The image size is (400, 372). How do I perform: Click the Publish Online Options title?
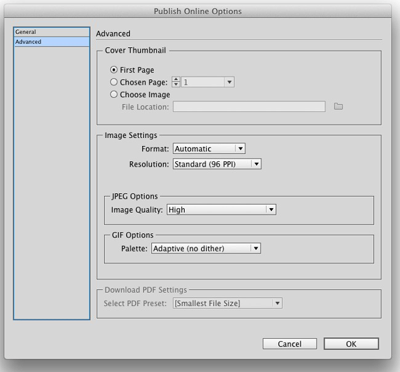[198, 11]
